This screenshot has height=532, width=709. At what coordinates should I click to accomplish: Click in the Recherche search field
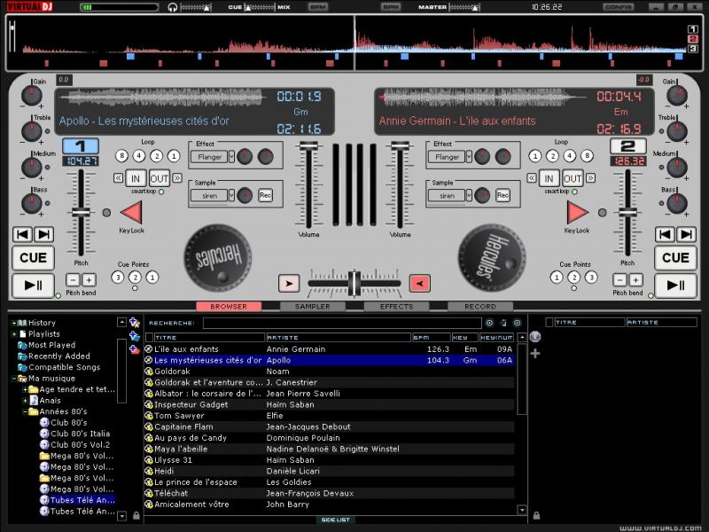point(342,323)
